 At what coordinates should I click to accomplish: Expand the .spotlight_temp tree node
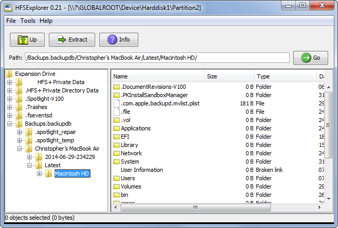point(19,141)
